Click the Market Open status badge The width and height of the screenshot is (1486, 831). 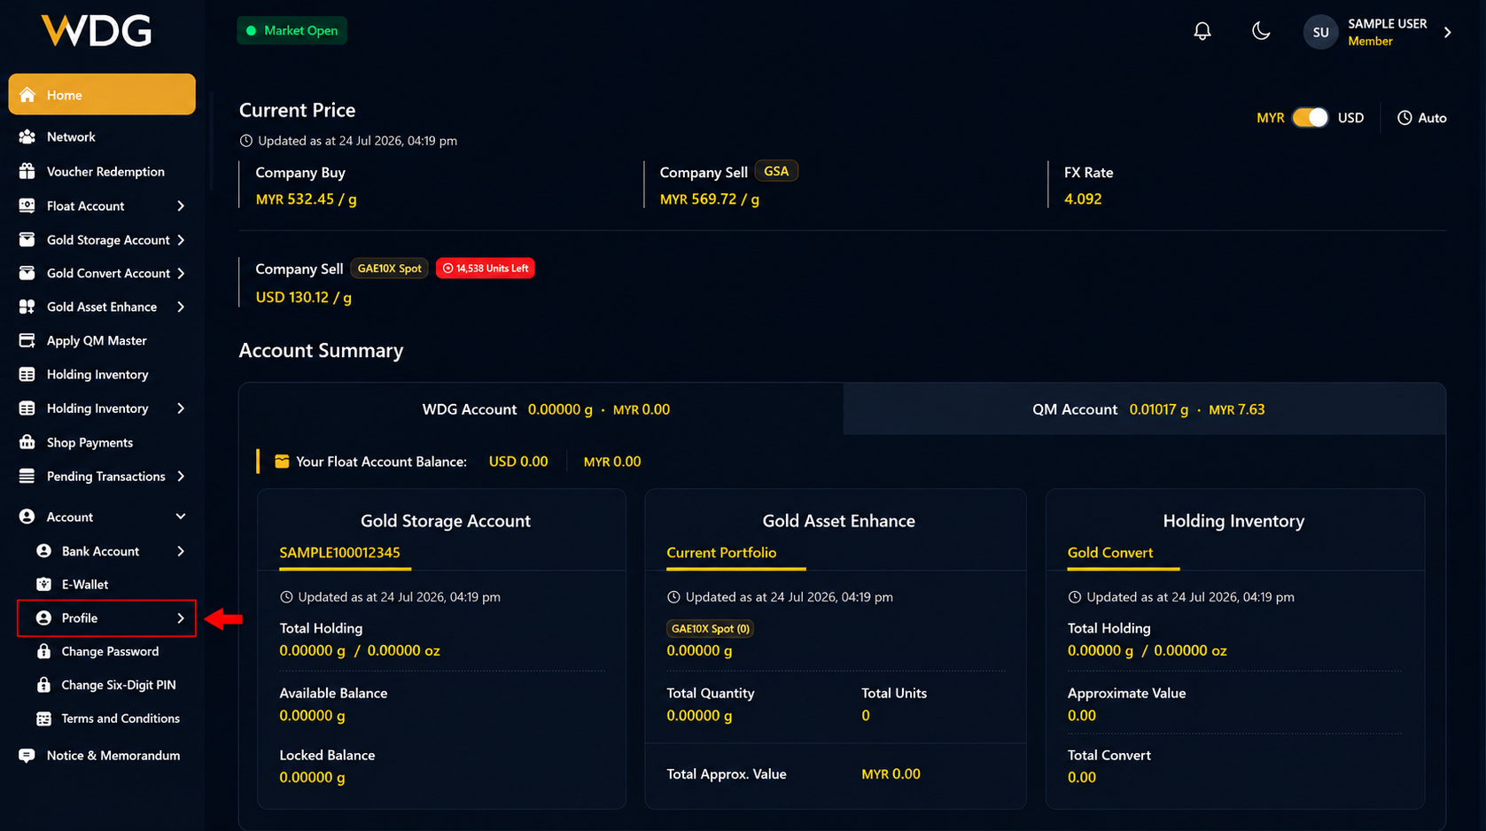pyautogui.click(x=292, y=31)
